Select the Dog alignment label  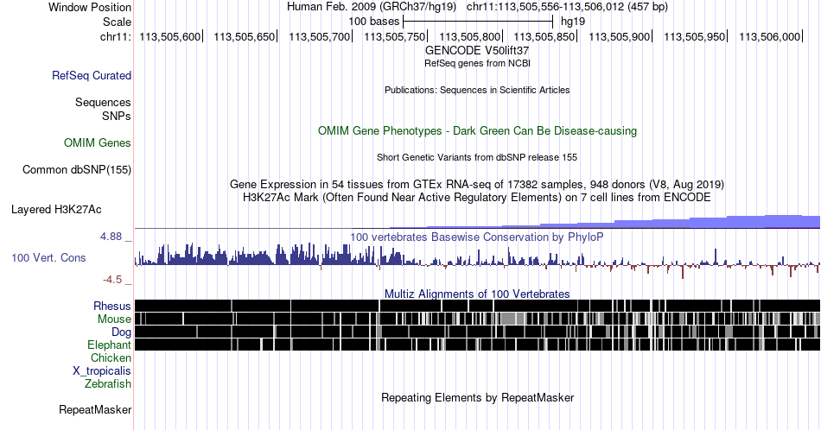[x=121, y=332]
